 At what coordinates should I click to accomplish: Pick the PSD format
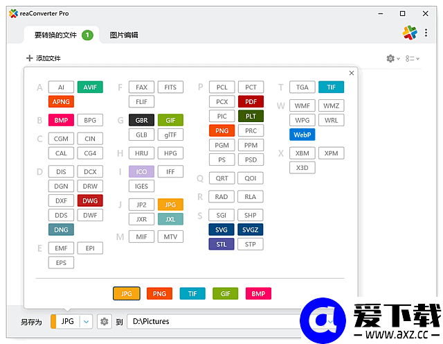point(251,160)
